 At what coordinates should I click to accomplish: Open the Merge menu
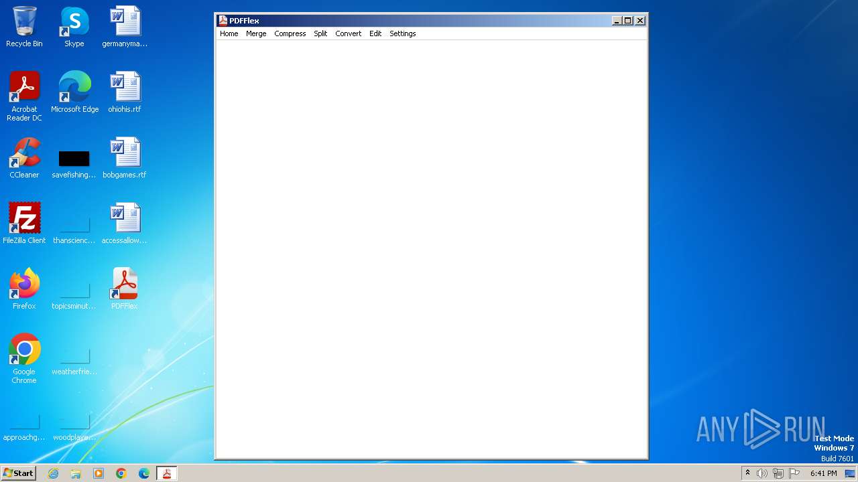pyautogui.click(x=256, y=33)
